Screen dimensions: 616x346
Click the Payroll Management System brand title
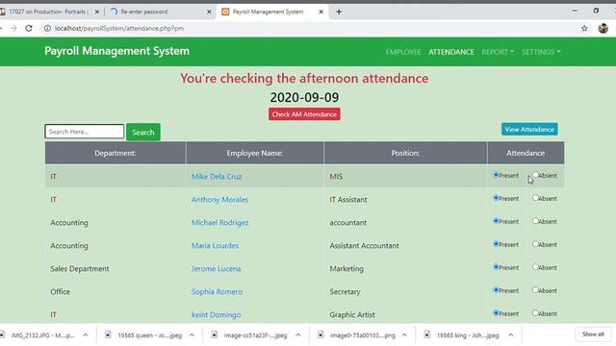coord(116,51)
